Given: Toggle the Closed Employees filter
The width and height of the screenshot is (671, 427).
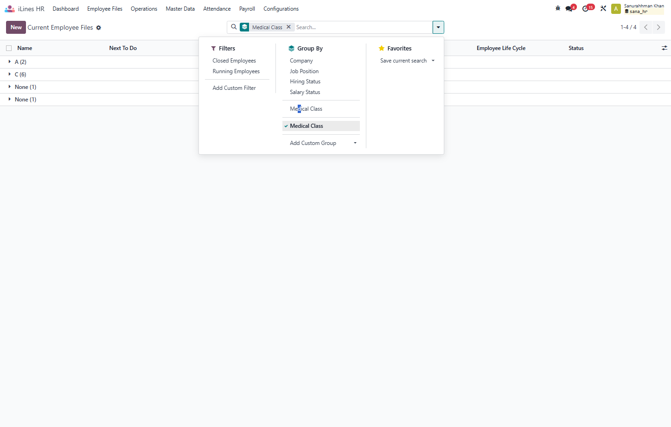Looking at the screenshot, I should (234, 61).
